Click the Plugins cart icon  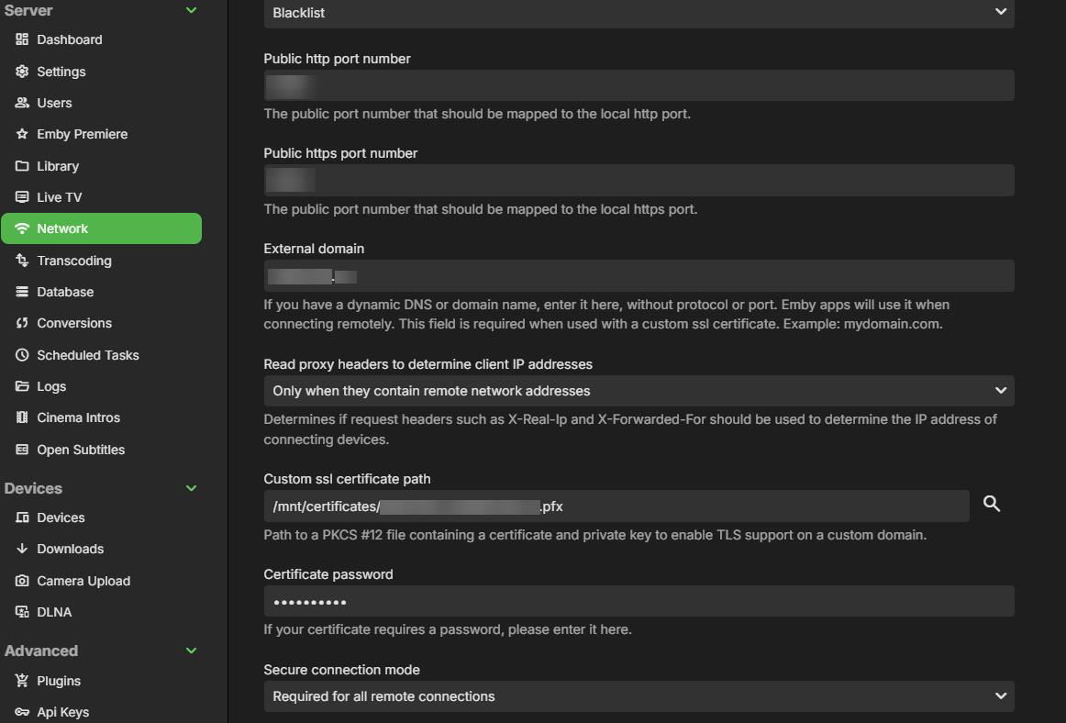pos(22,681)
